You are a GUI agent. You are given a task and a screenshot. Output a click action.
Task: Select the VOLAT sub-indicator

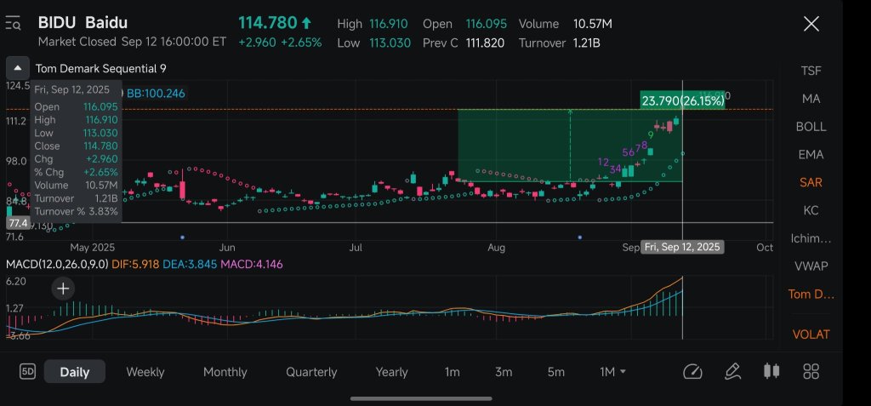coord(811,335)
